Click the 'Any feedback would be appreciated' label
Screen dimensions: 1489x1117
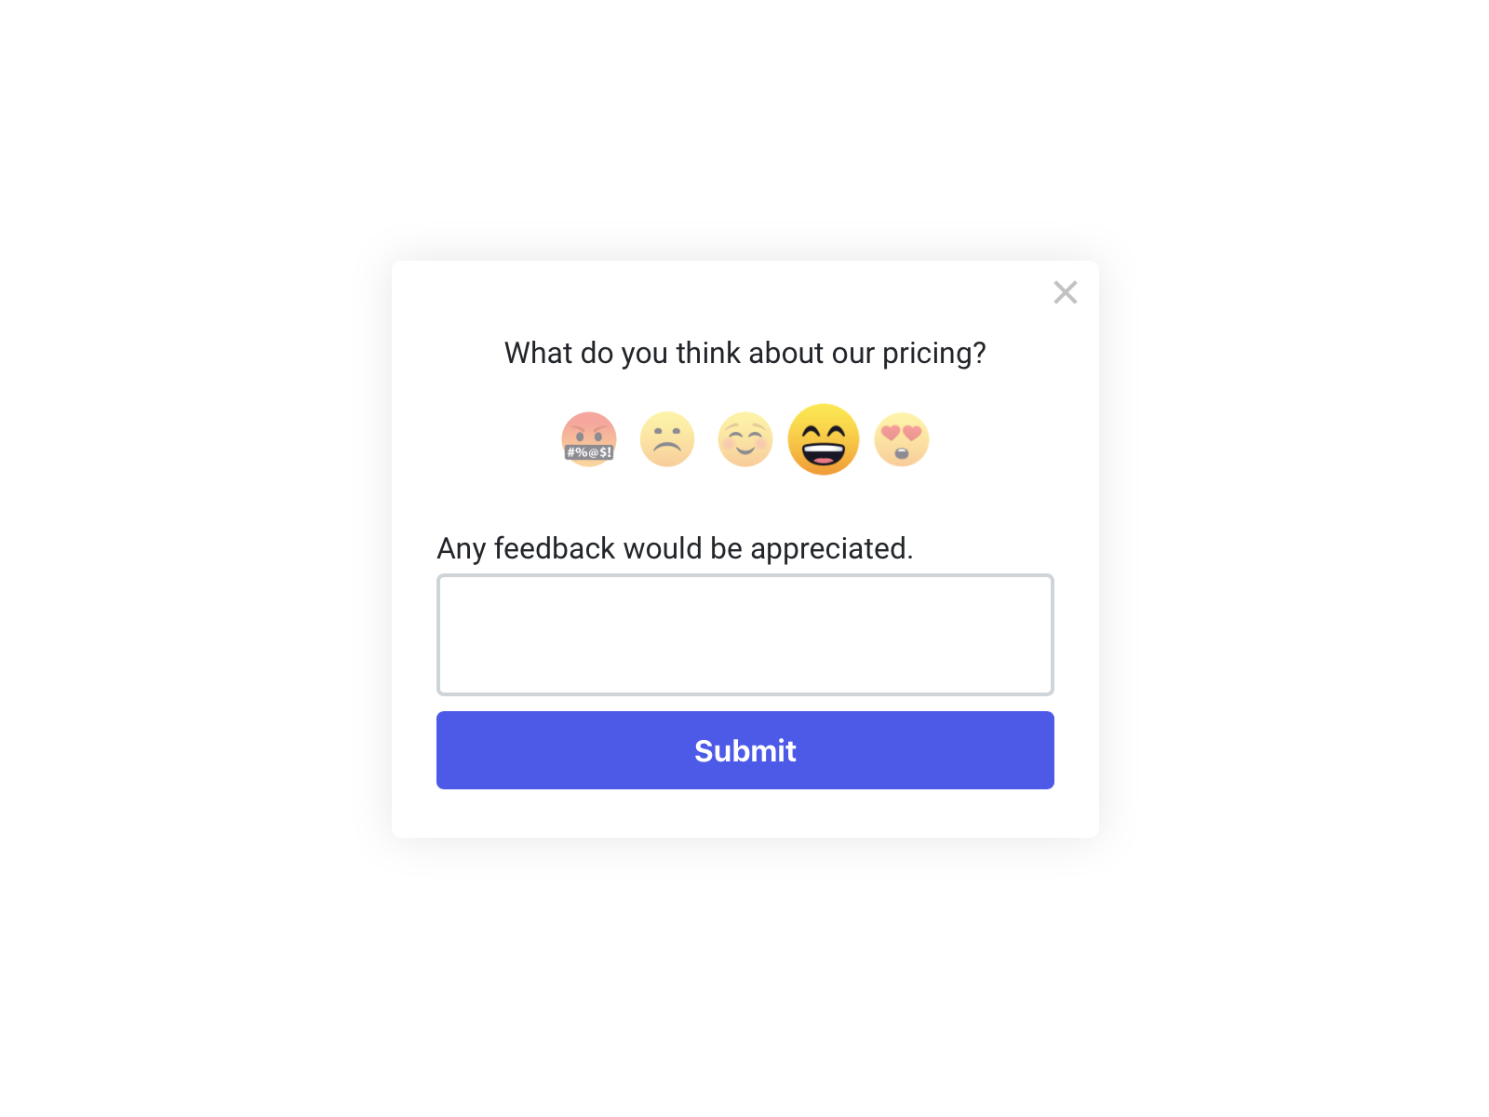coord(675,548)
